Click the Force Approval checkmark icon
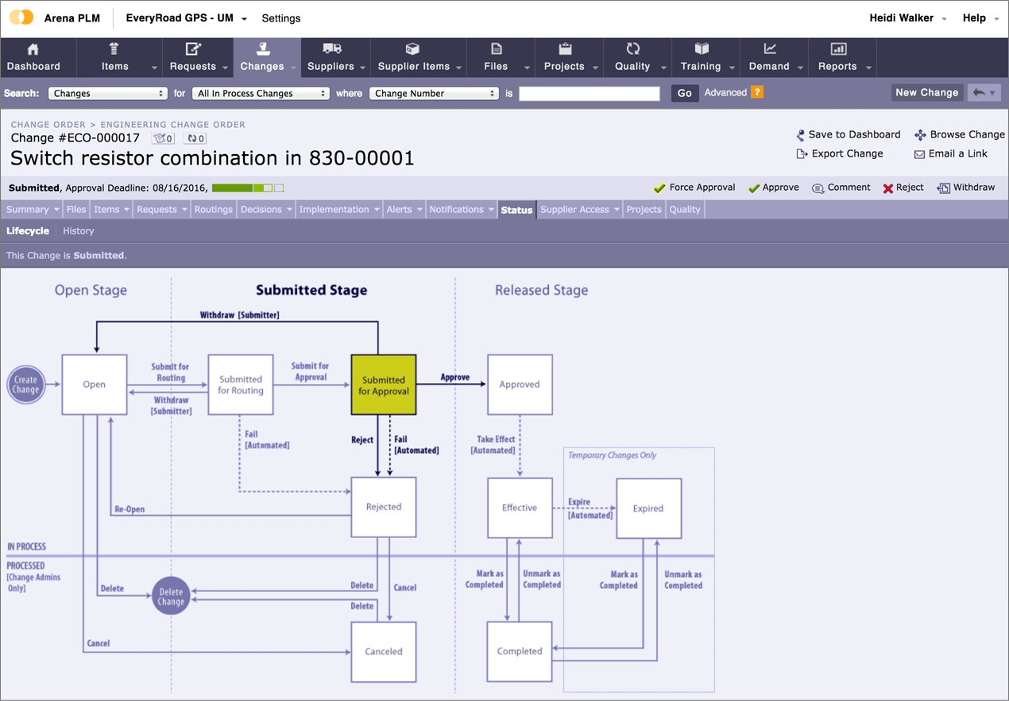 (x=659, y=188)
